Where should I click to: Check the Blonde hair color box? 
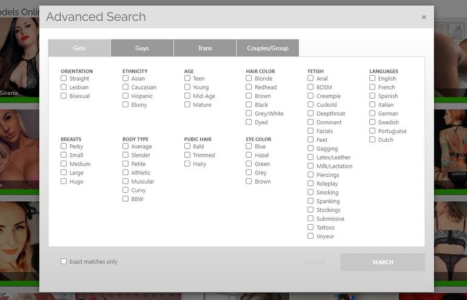point(249,78)
